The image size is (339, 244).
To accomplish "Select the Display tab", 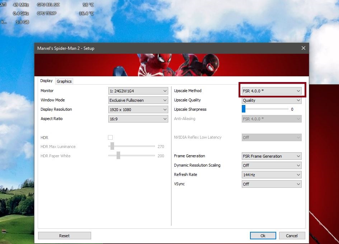I will [46, 81].
